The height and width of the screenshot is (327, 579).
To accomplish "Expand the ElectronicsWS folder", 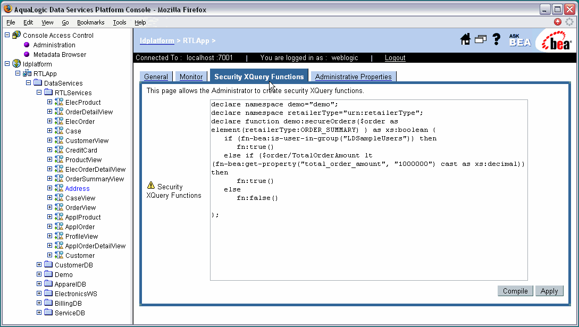I will point(39,294).
